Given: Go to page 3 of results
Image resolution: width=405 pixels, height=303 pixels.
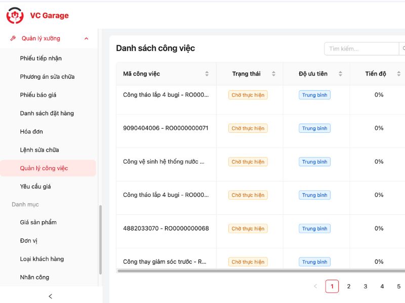Looking at the screenshot, I should pos(366,286).
